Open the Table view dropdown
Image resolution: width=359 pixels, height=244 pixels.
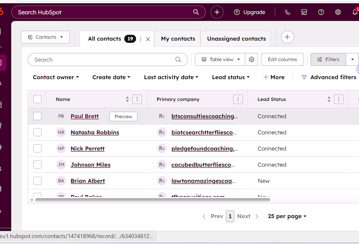220,59
